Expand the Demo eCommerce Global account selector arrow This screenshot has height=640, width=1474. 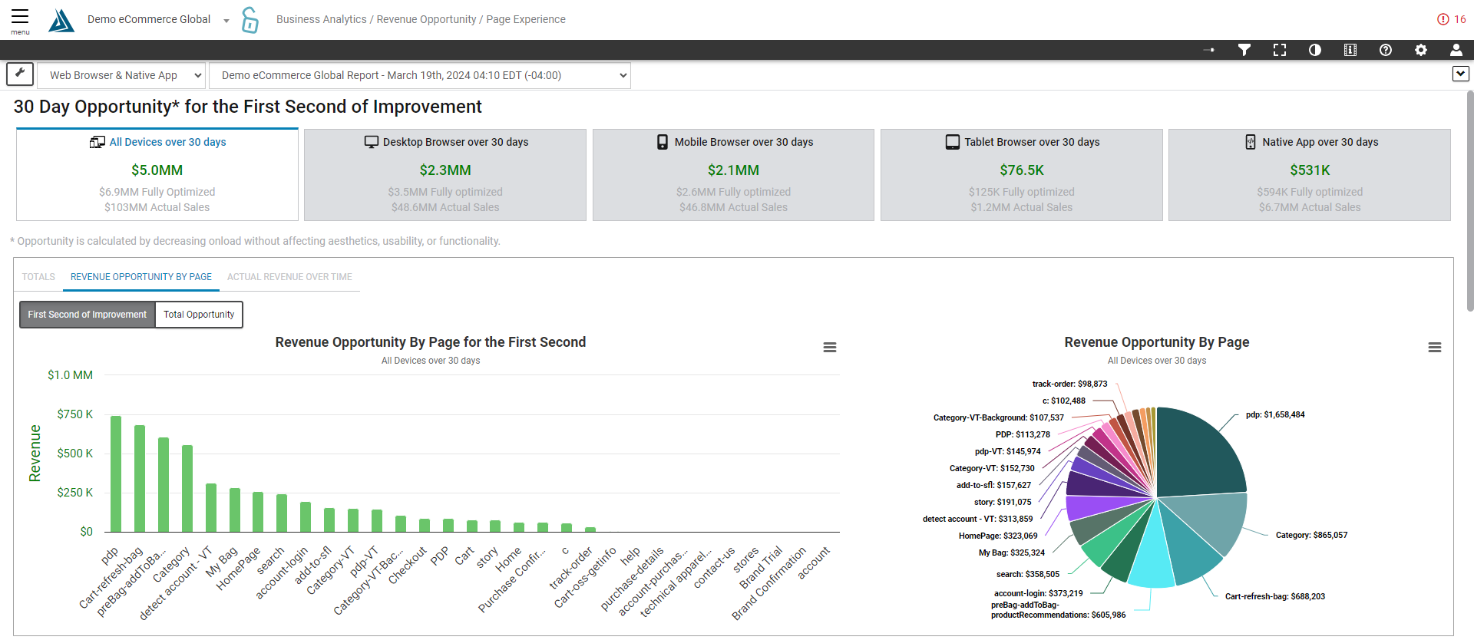[226, 21]
